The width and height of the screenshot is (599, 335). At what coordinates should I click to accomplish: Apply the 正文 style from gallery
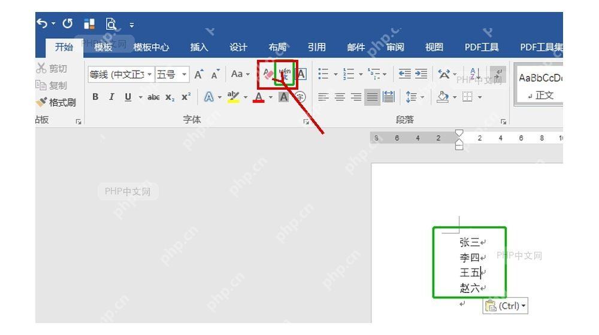pyautogui.click(x=540, y=86)
